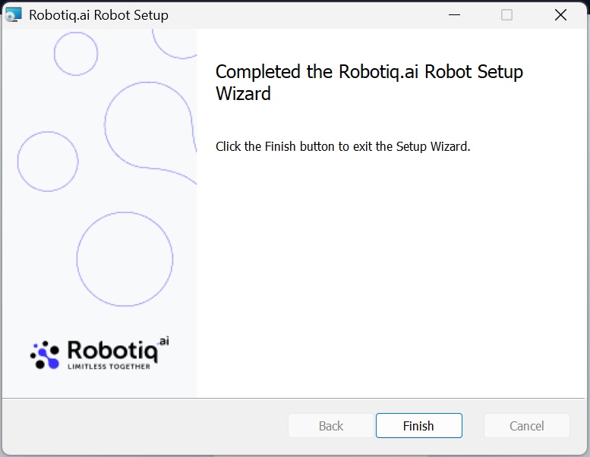Close the Robot Setup window
The height and width of the screenshot is (457, 590).
point(560,15)
